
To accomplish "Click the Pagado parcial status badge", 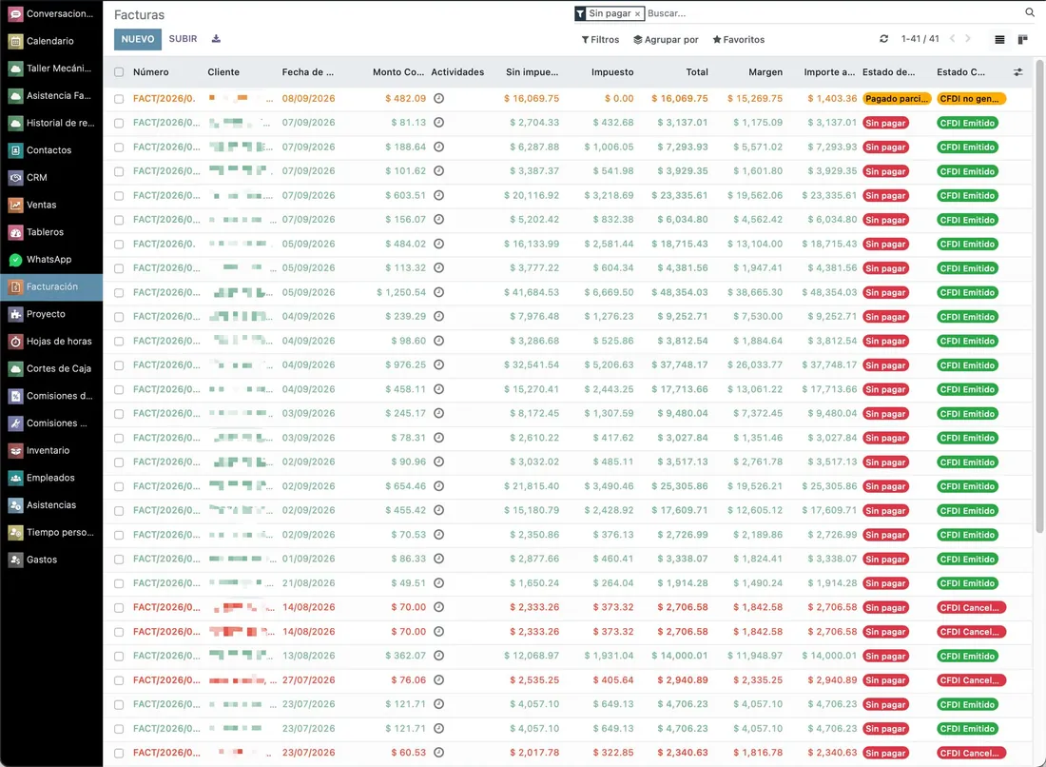I will (x=896, y=98).
